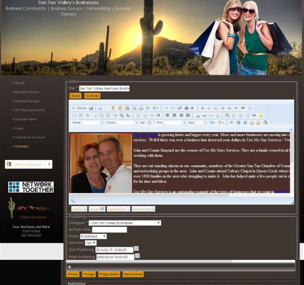Insert a block quote
Viewport: 304px width, 285px height.
click(243, 108)
